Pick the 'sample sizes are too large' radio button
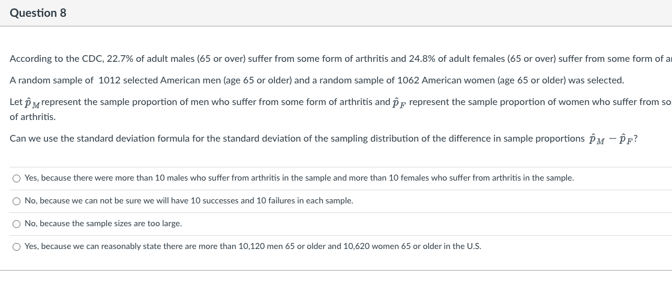Viewport: 672px width, 285px height. 17,224
